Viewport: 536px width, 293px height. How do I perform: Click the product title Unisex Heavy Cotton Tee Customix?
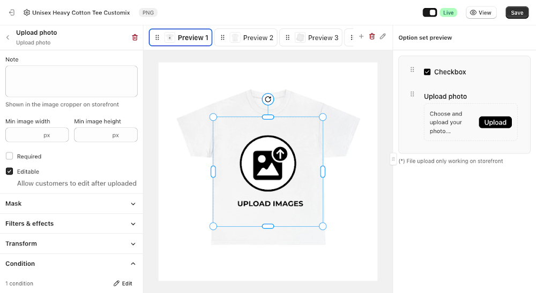(81, 13)
